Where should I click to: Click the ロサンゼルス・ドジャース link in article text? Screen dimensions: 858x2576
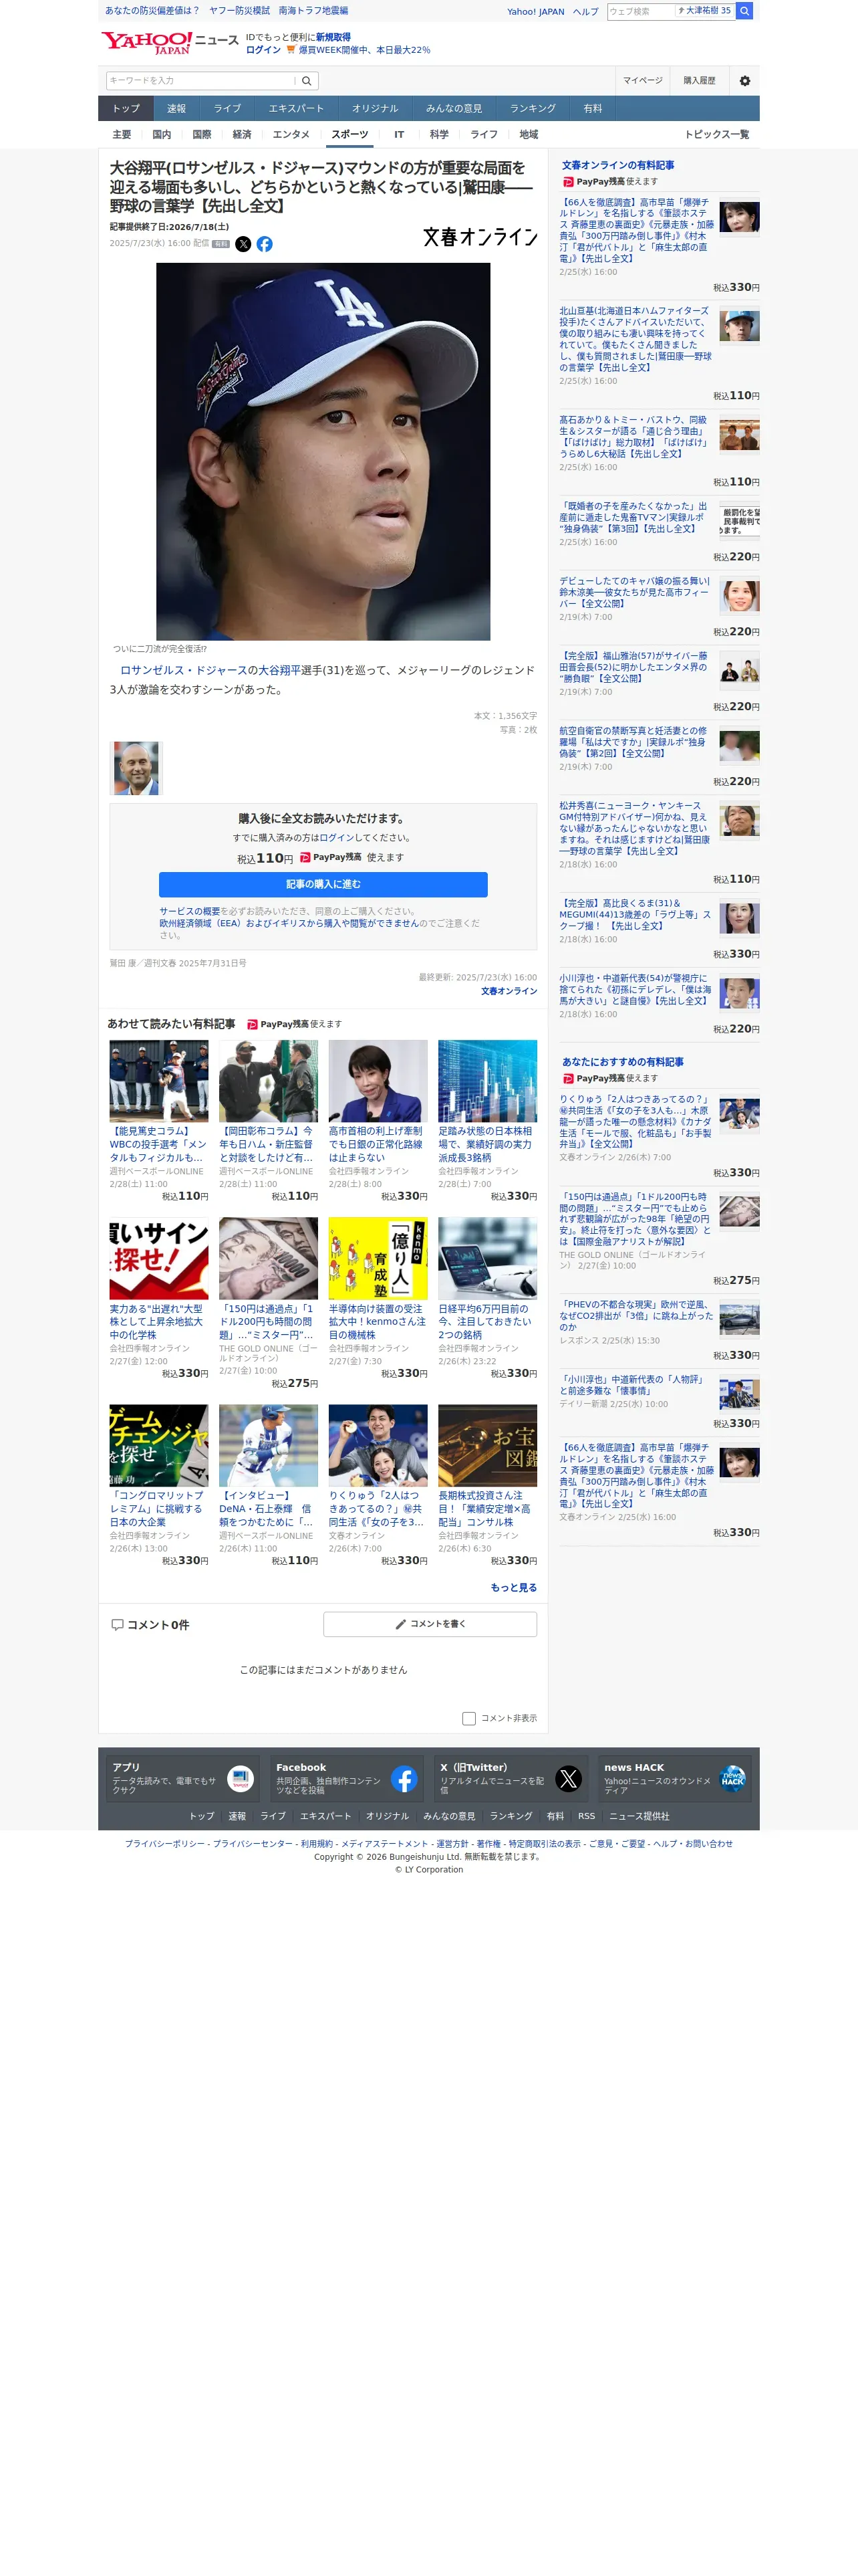(184, 670)
